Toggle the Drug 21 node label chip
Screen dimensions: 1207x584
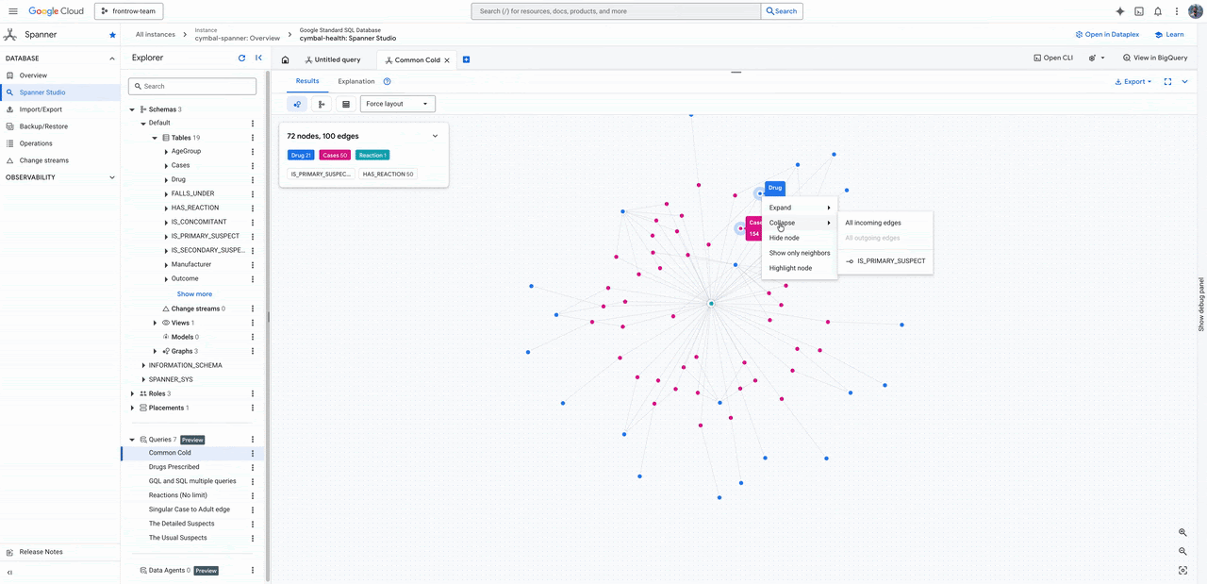[x=301, y=155]
